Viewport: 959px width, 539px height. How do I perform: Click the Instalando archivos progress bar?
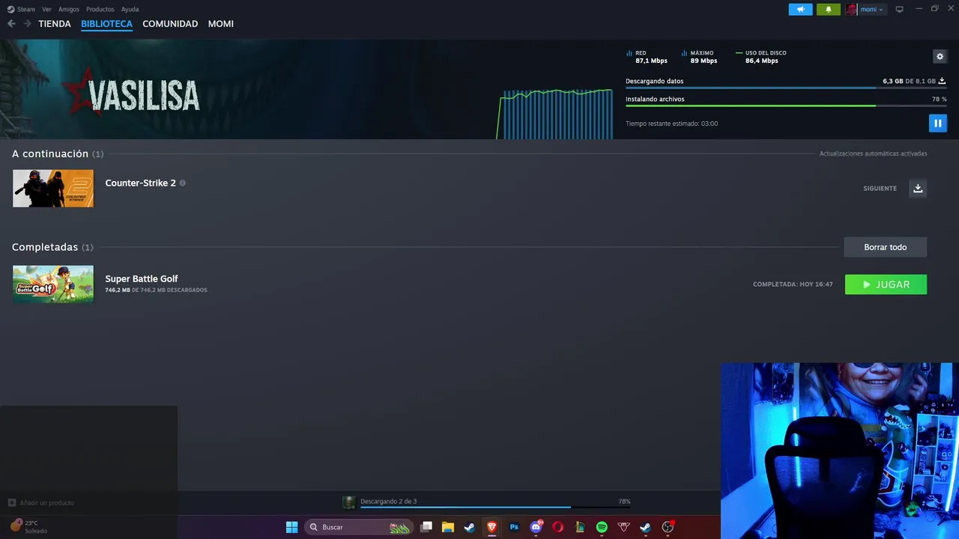pyautogui.click(x=786, y=106)
